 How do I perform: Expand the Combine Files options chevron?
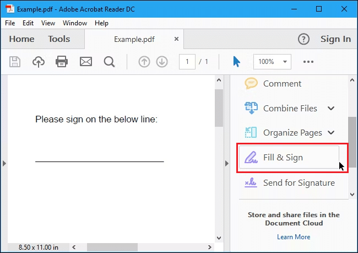[331, 109]
